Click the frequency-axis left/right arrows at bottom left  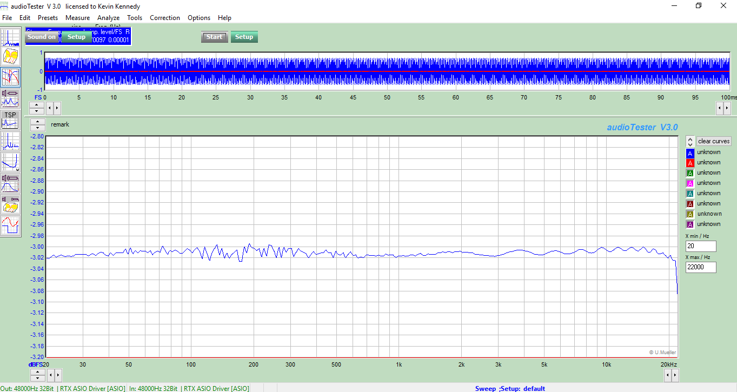(x=55, y=374)
